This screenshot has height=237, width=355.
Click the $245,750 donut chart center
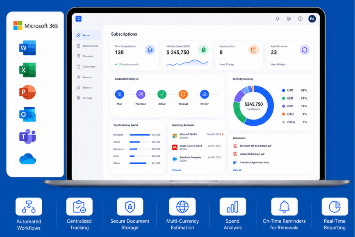[254, 106]
